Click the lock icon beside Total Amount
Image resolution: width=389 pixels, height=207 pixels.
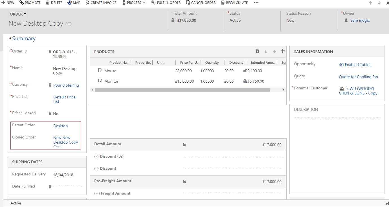pos(173,20)
